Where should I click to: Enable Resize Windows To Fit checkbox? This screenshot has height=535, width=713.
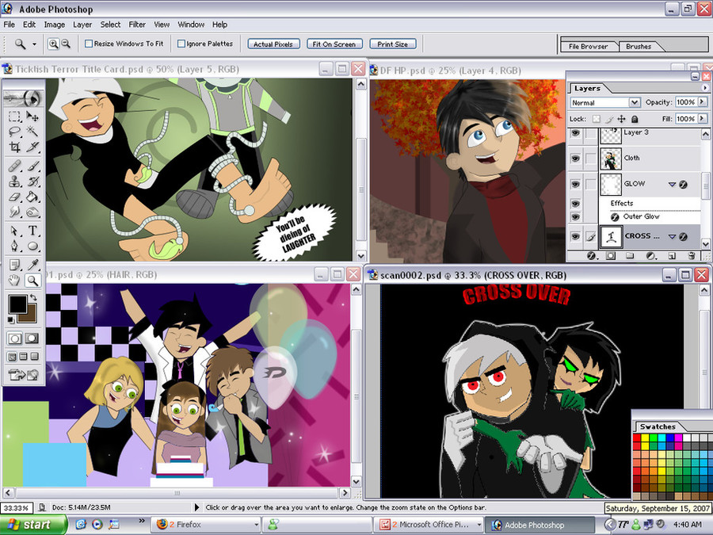(89, 44)
